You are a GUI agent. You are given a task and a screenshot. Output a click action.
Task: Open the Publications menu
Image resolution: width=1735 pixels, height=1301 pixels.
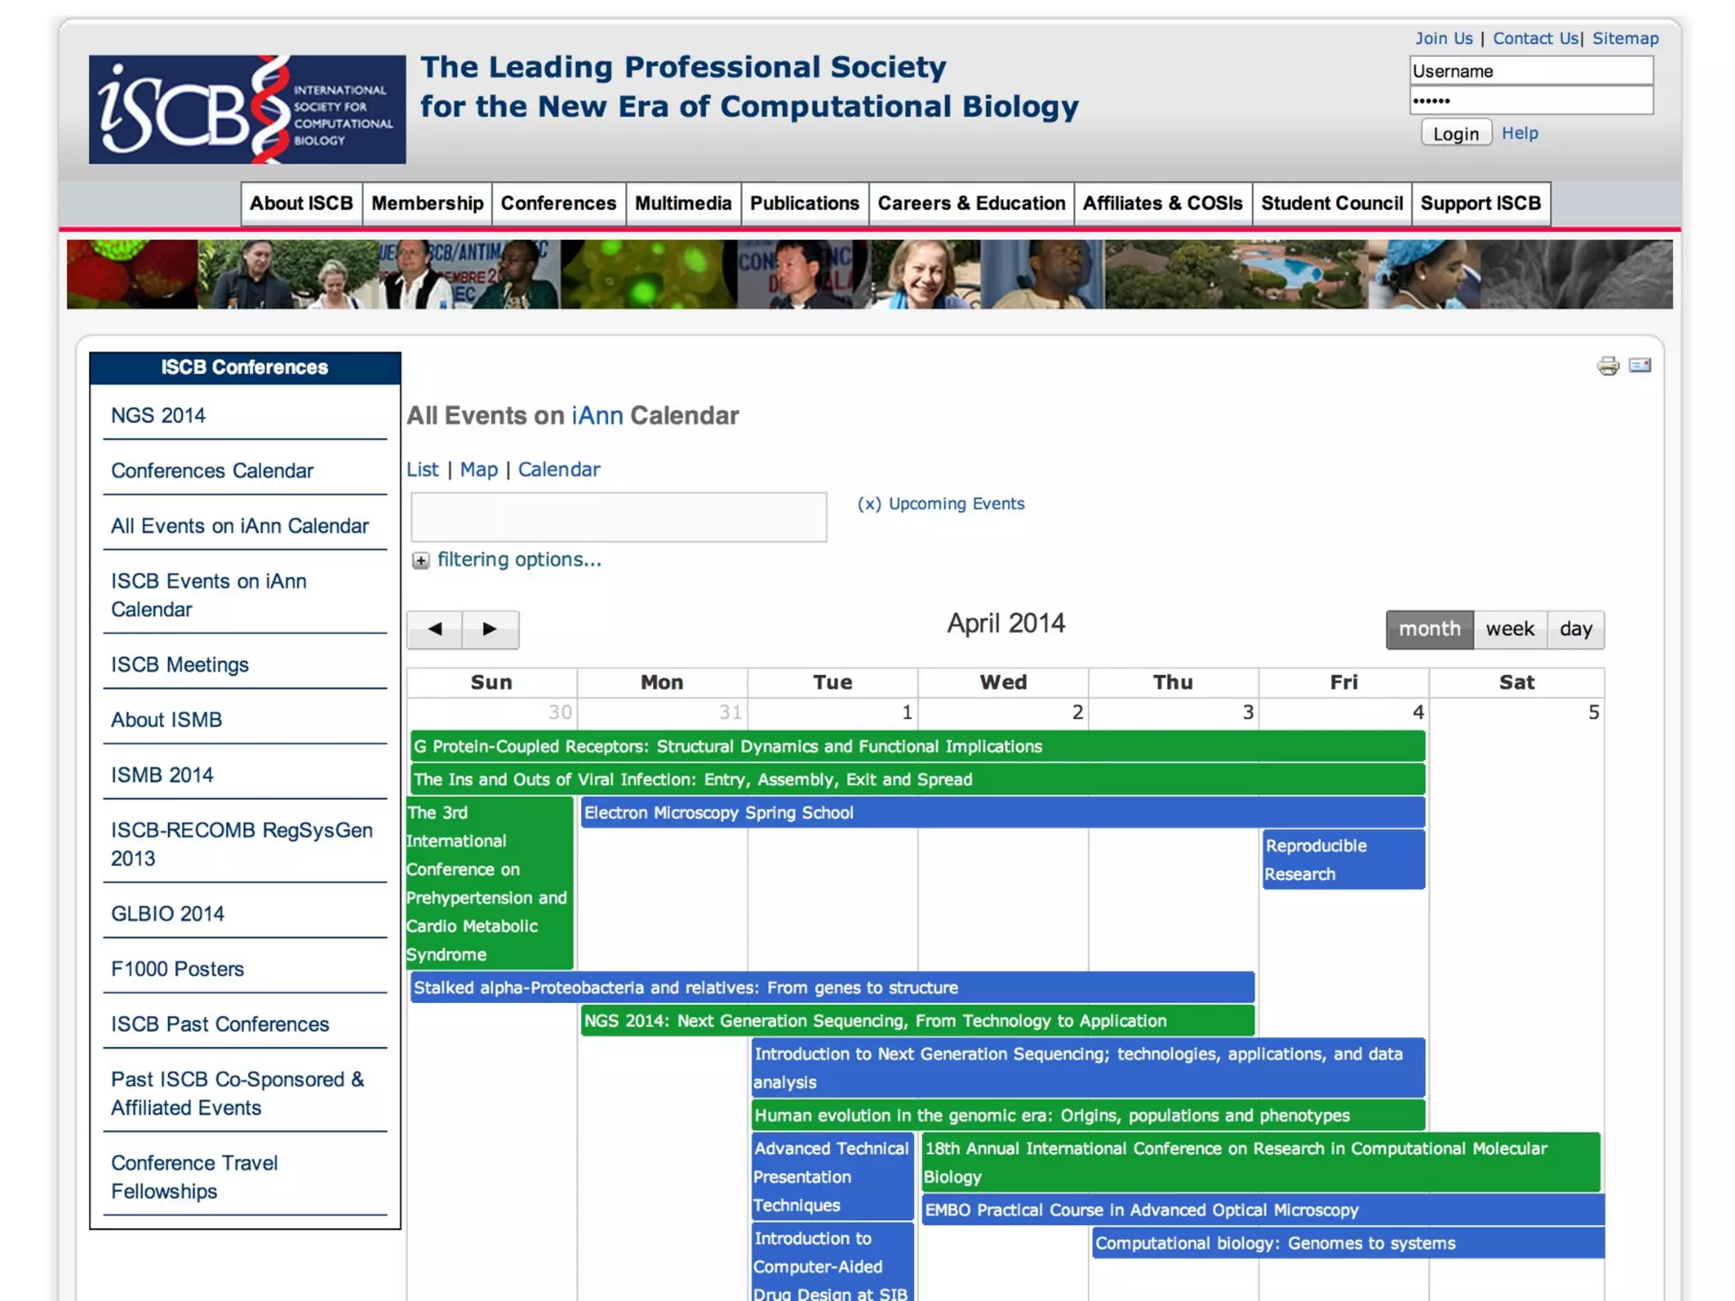(x=804, y=203)
